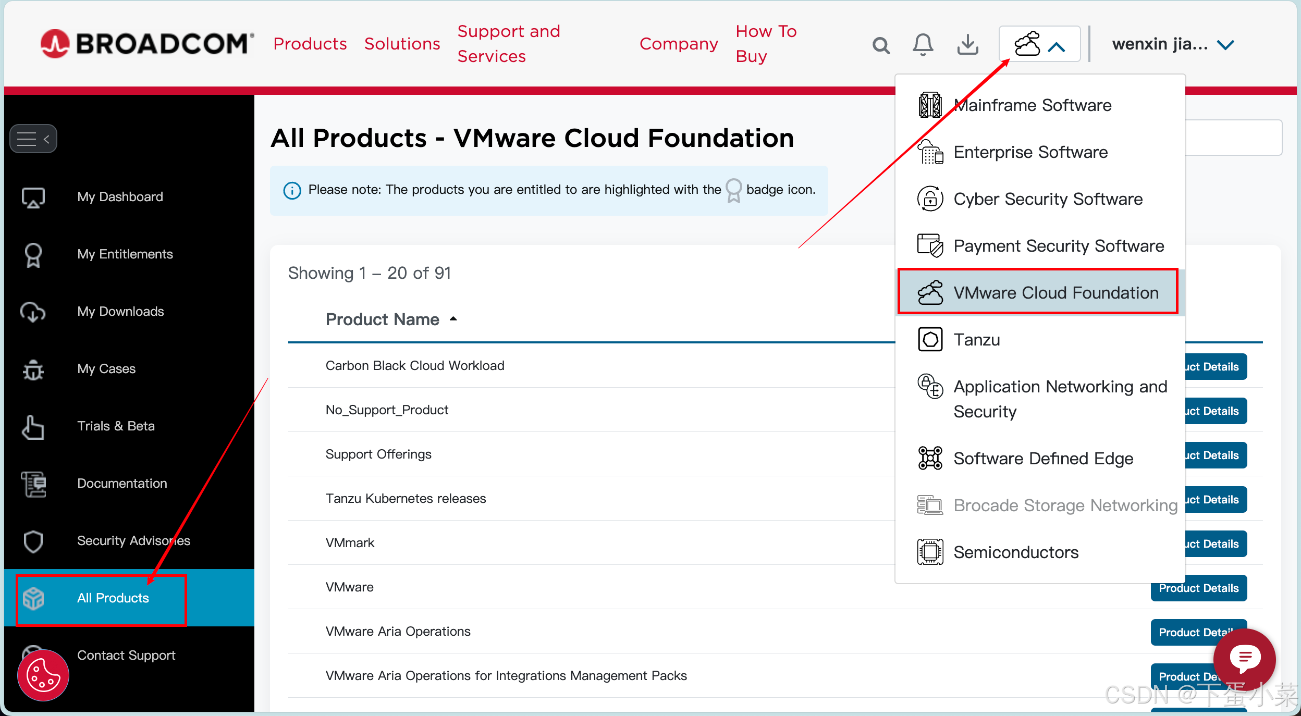Screen dimensions: 1301x716
Task: Click the All Products cube icon
Action: tap(33, 598)
